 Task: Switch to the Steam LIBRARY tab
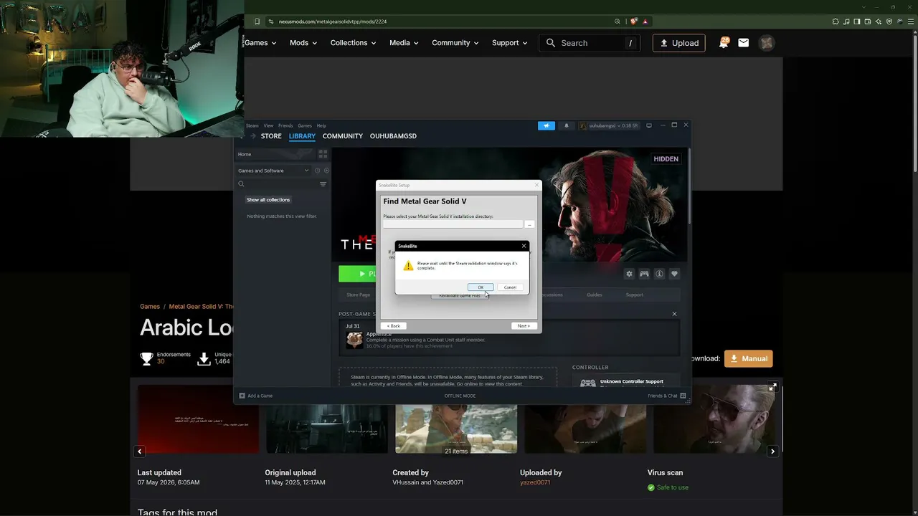302,136
